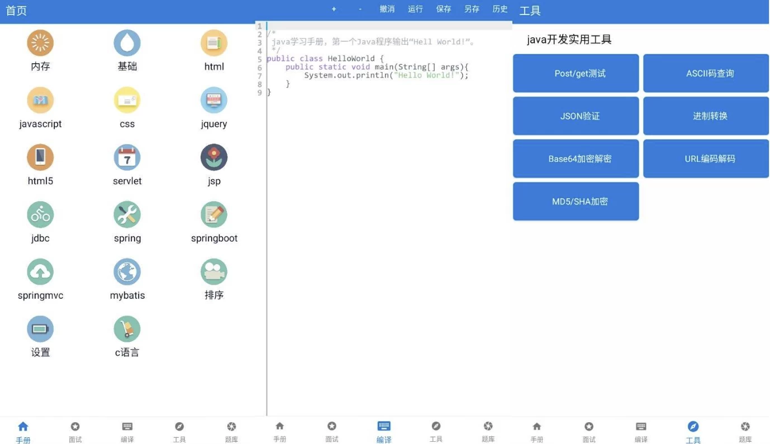The image size is (770, 444).
Task: Click the System.out.println line in code editor
Action: [386, 75]
